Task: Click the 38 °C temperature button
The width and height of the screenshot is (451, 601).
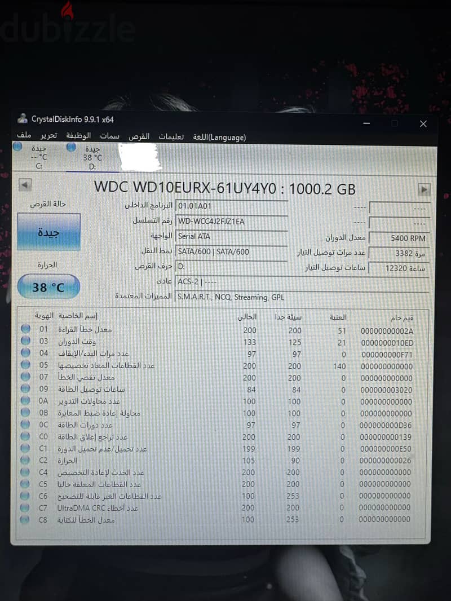Action: point(48,287)
